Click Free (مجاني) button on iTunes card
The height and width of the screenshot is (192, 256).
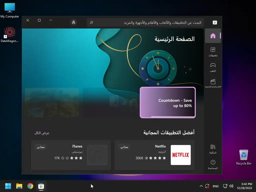click(x=41, y=147)
